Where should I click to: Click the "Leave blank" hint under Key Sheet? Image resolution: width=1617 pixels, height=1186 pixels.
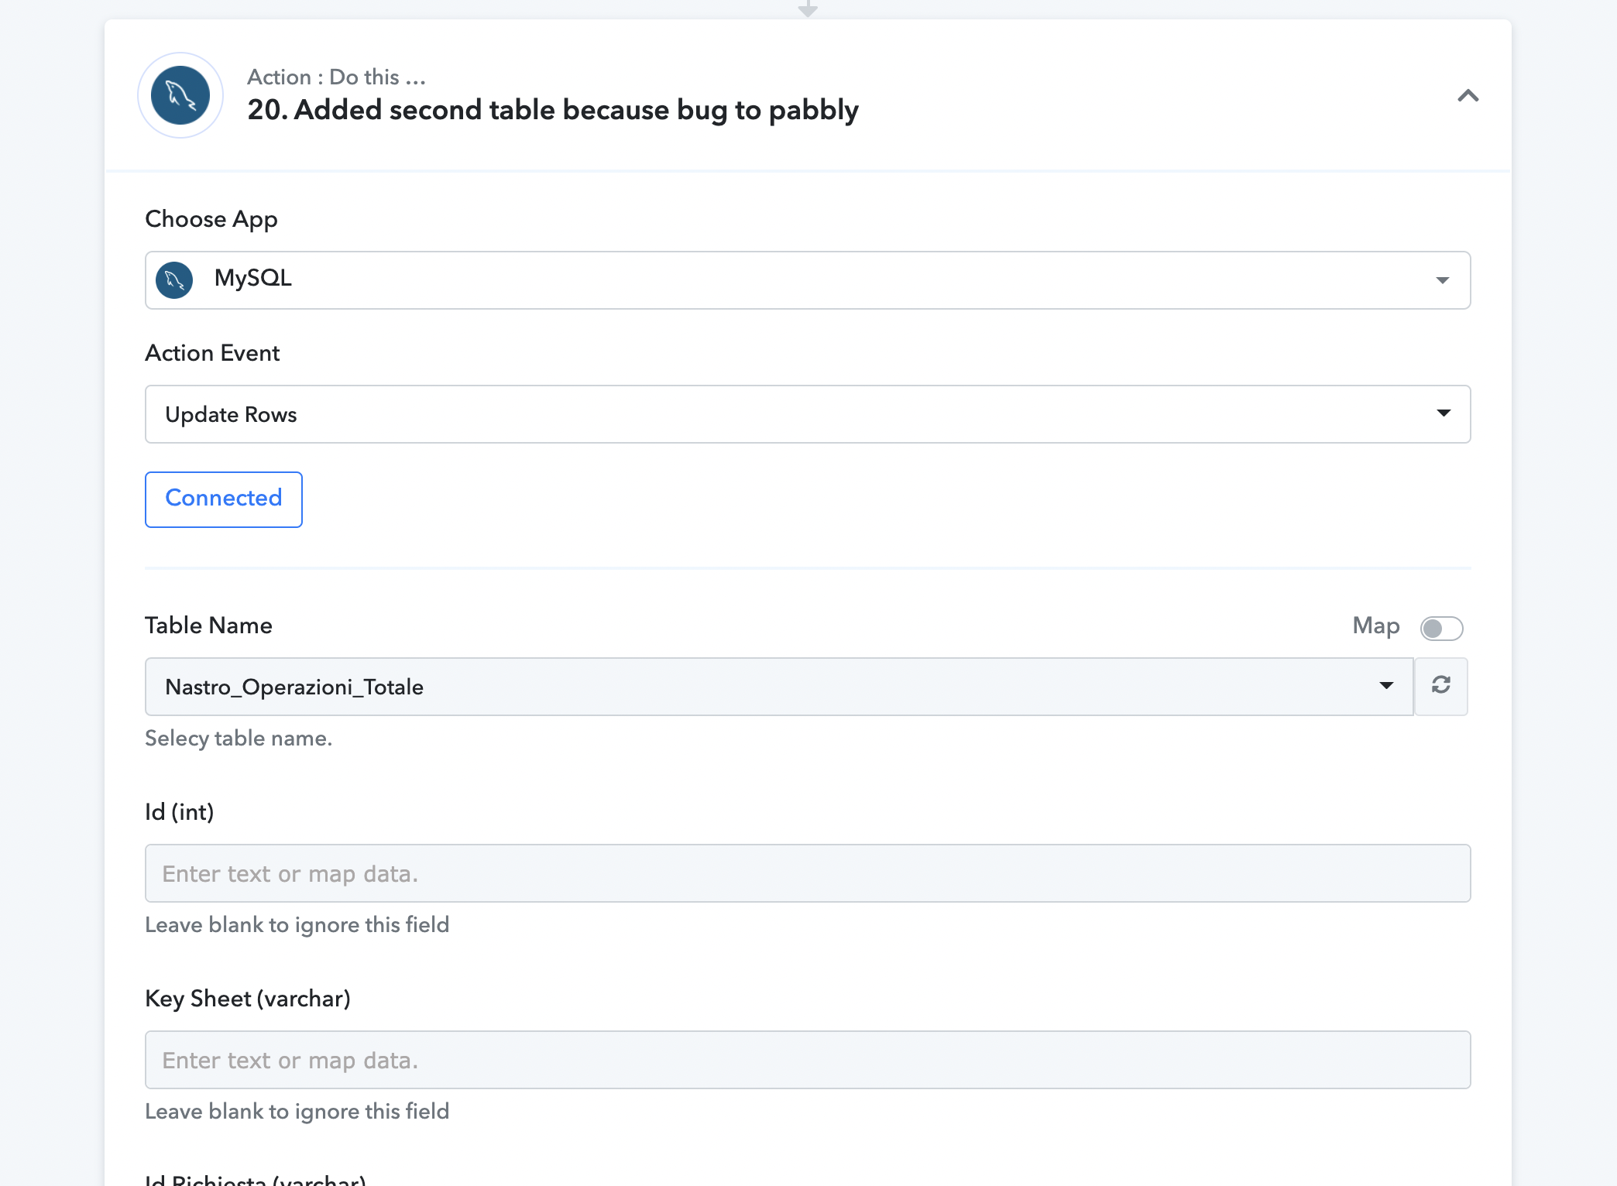tap(297, 1112)
